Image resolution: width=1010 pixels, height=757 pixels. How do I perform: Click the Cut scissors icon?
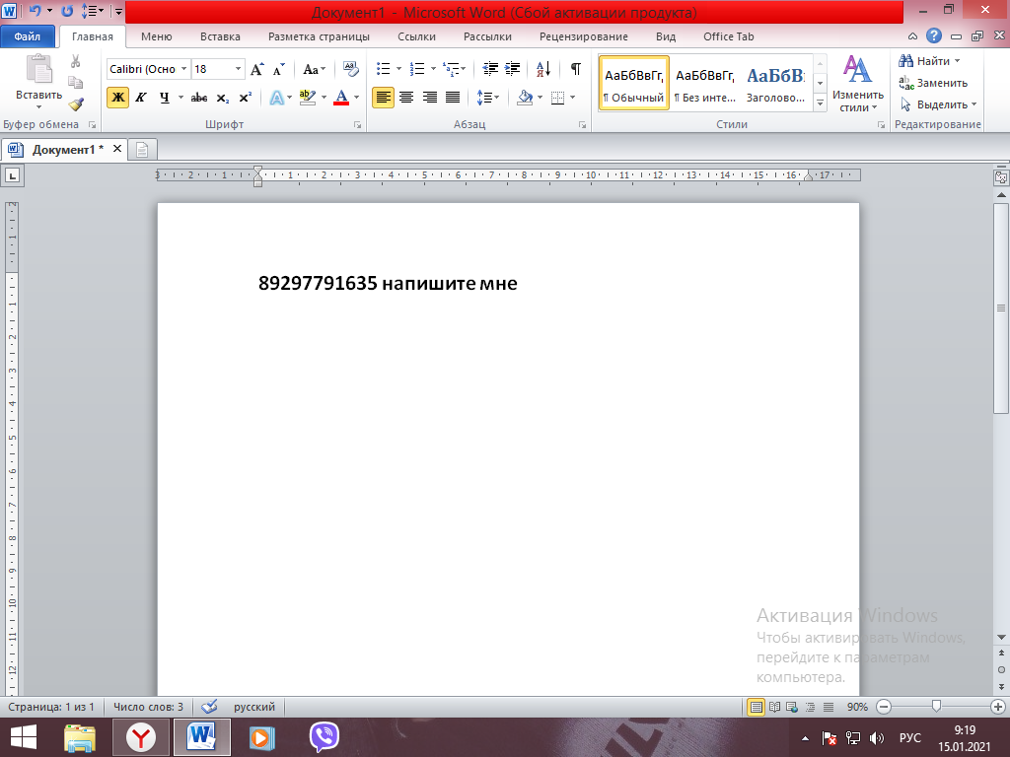[76, 61]
